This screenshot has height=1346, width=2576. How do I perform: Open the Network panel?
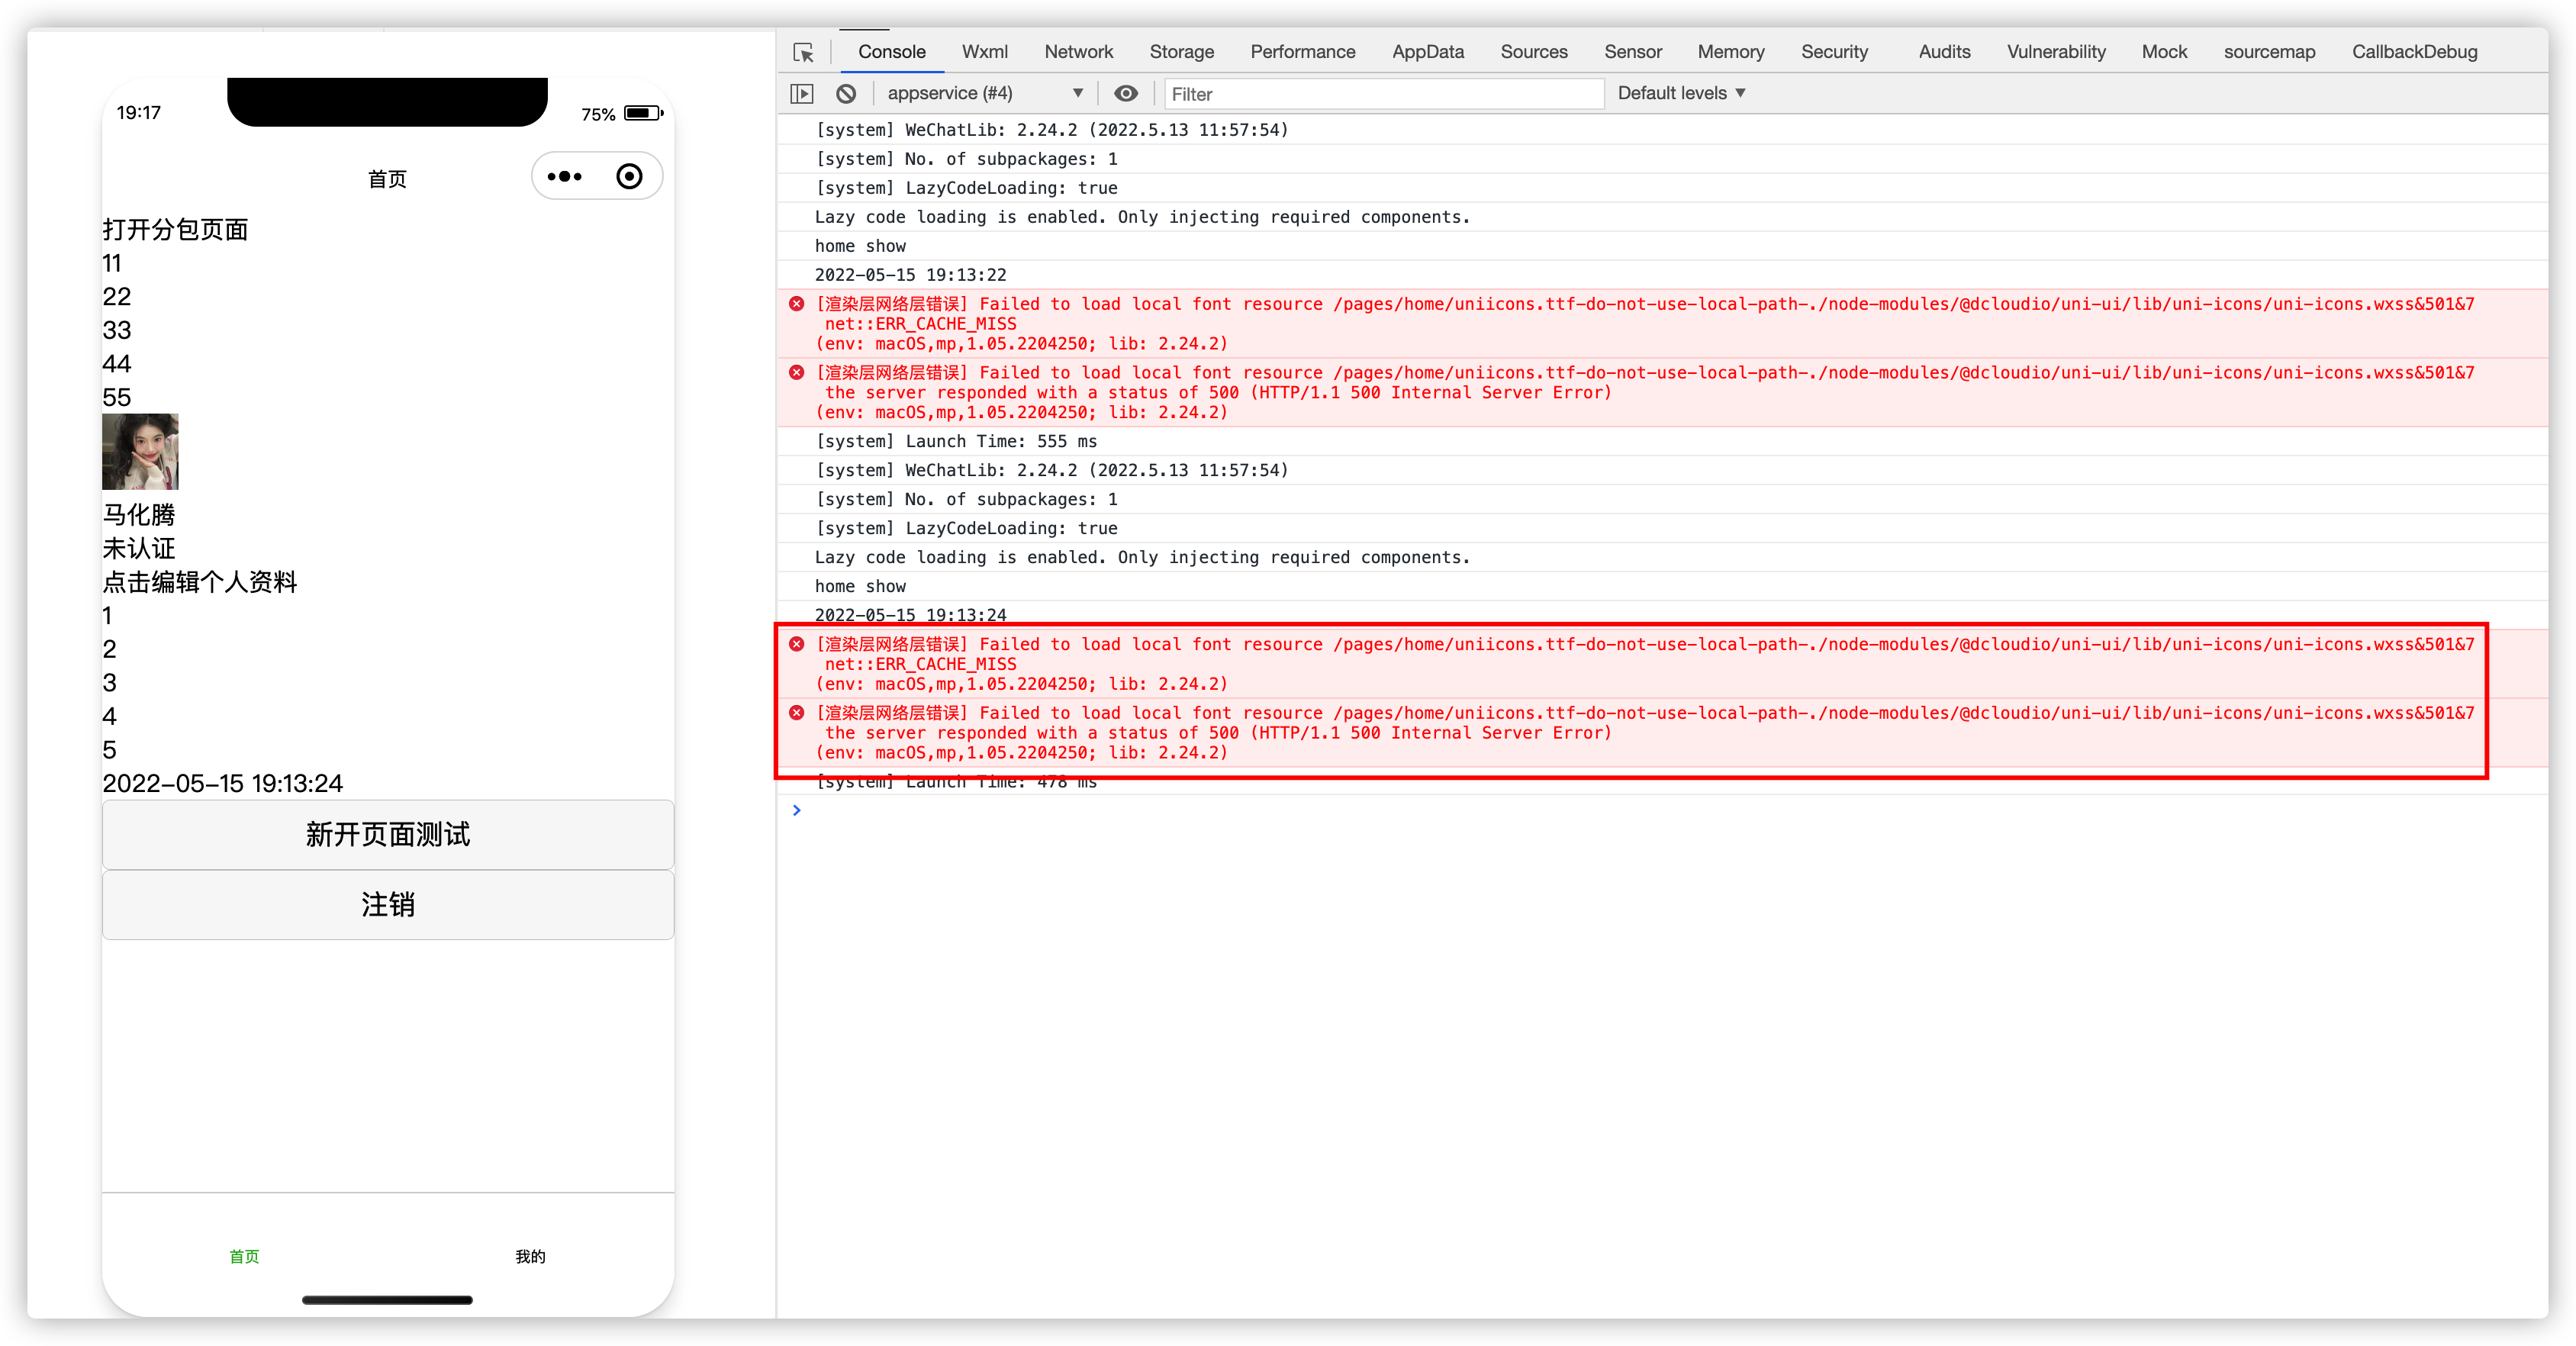(1078, 52)
